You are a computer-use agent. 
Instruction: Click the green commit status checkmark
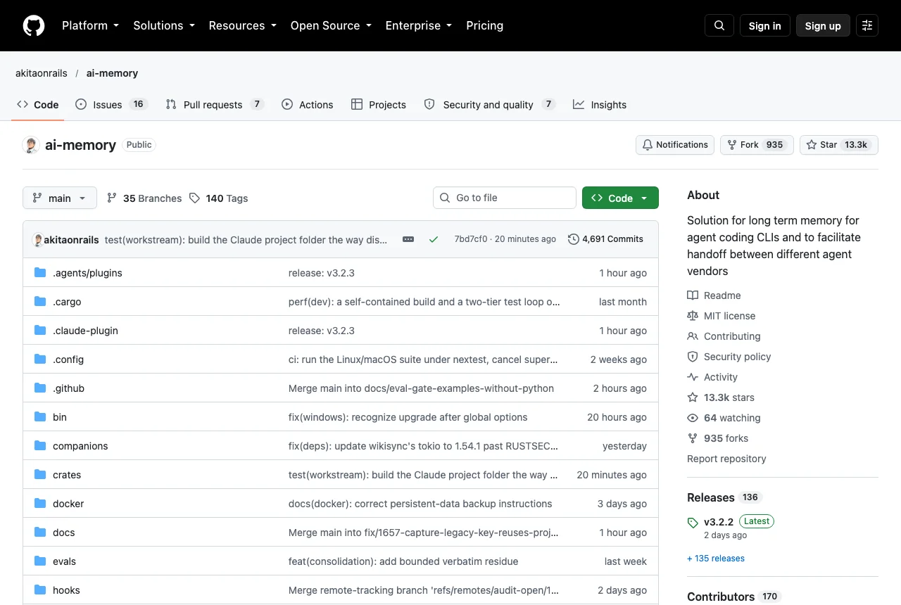(434, 239)
